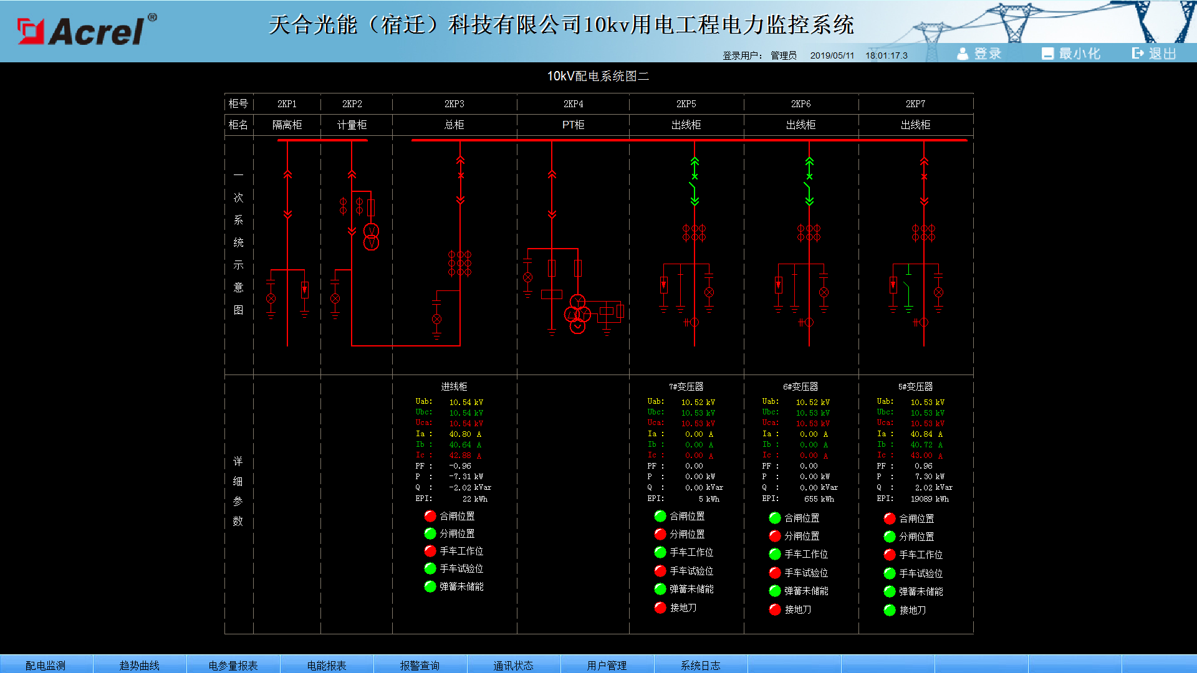
Task: Click 进线柜 EPI value 22 kWh
Action: click(475, 499)
